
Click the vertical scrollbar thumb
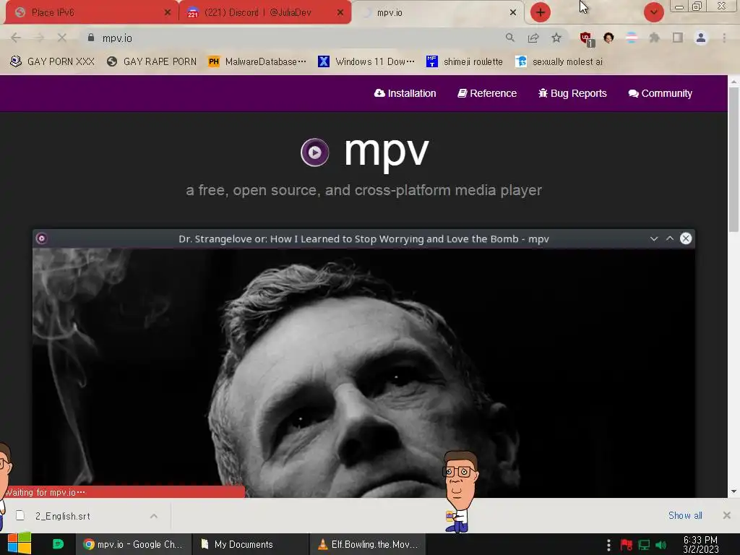coord(733,160)
